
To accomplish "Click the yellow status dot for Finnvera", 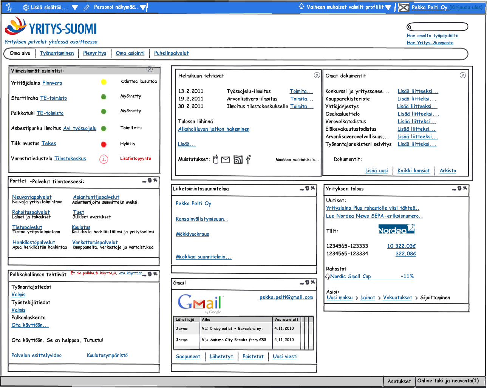I will 104,82.
